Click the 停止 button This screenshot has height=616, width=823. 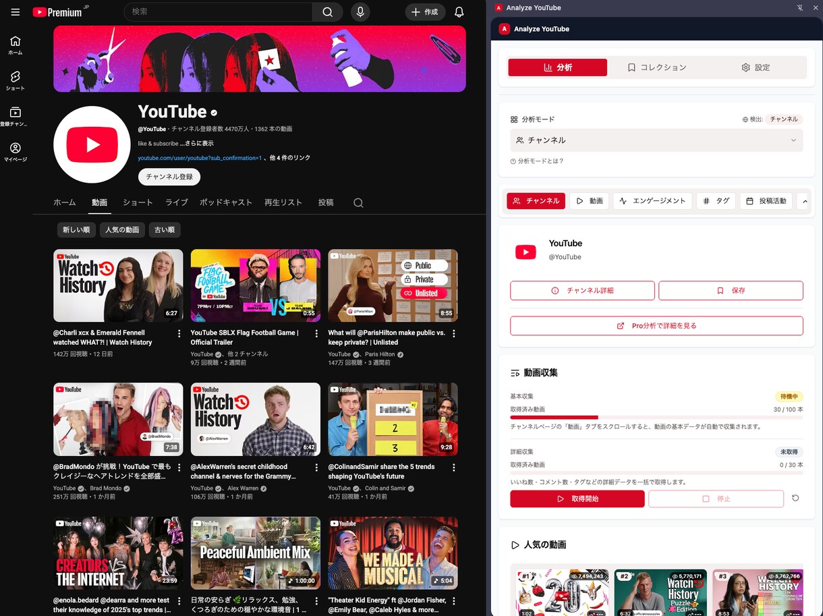tap(716, 499)
